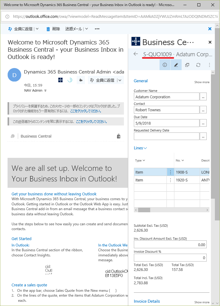Click the "In Outlook:" link
The width and height of the screenshot is (220, 306).
point(21,245)
